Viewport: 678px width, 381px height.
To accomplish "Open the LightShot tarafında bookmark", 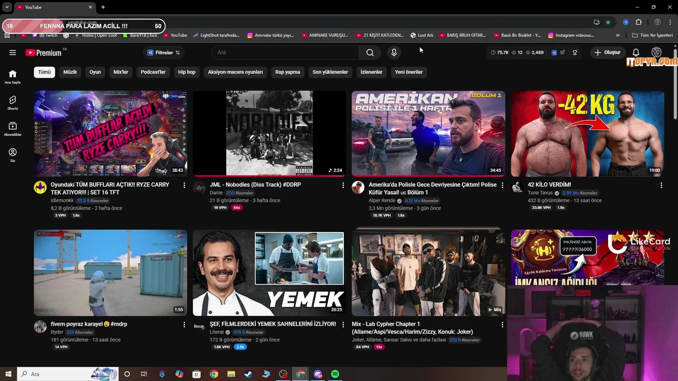I will (216, 35).
